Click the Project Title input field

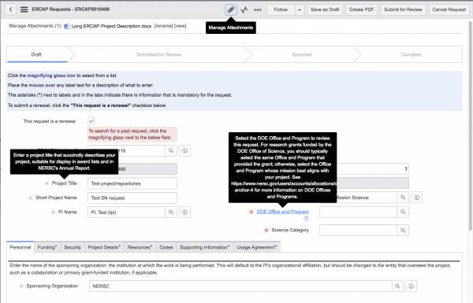coord(132,183)
